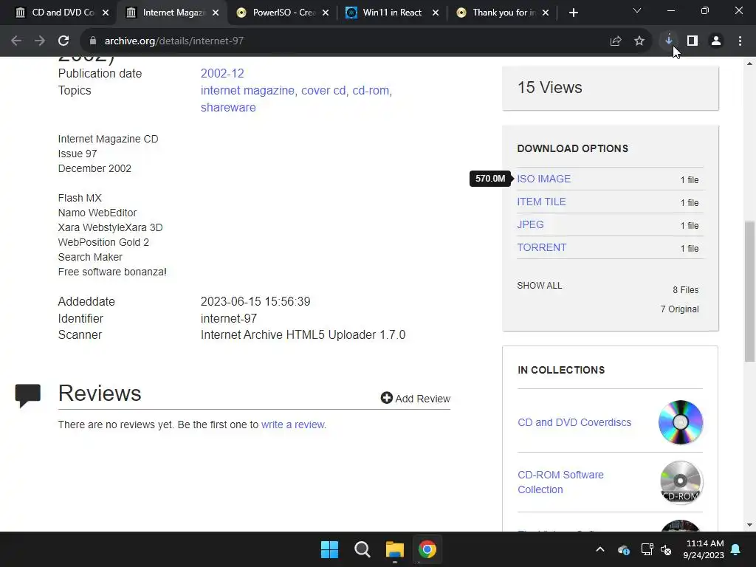Click the scrollbar down arrow

(x=750, y=525)
